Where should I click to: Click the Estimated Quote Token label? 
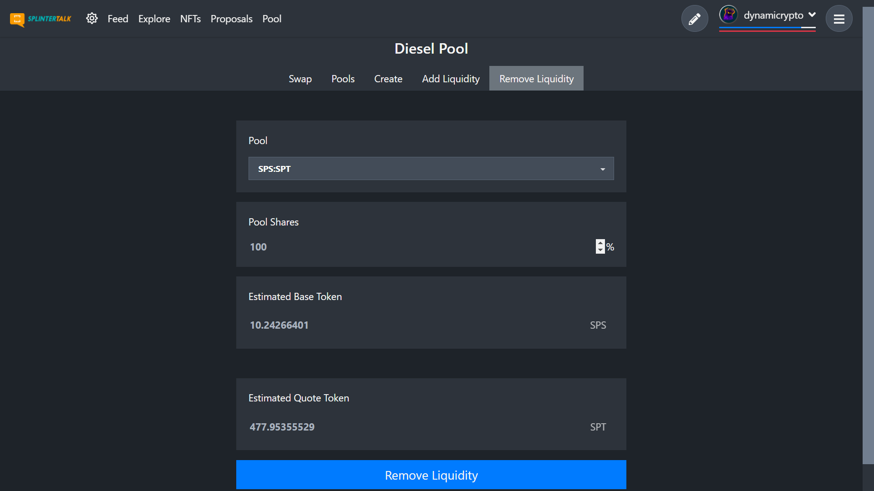coord(299,398)
